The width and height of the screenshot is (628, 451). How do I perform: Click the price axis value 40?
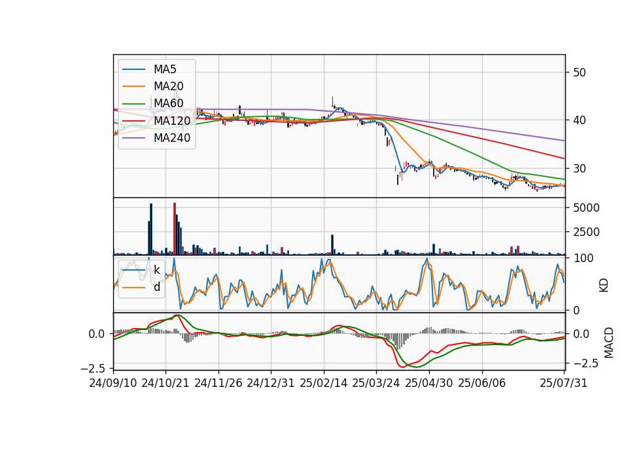click(x=580, y=120)
